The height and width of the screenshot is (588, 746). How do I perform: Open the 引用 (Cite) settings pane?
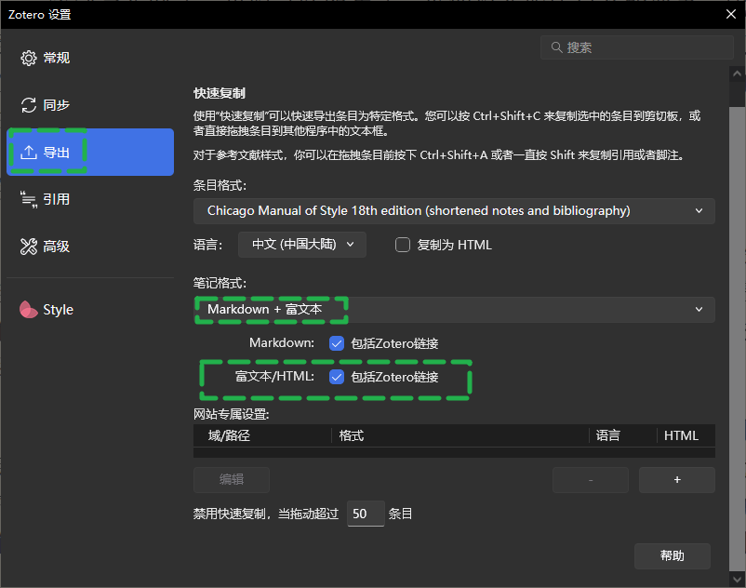coord(90,199)
